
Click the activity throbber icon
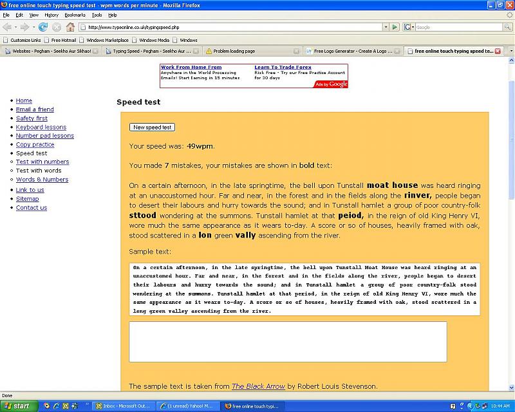tap(509, 15)
